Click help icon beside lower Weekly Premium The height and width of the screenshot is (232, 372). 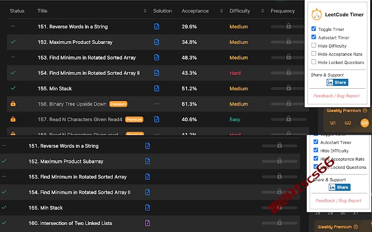pyautogui.click(x=356, y=227)
